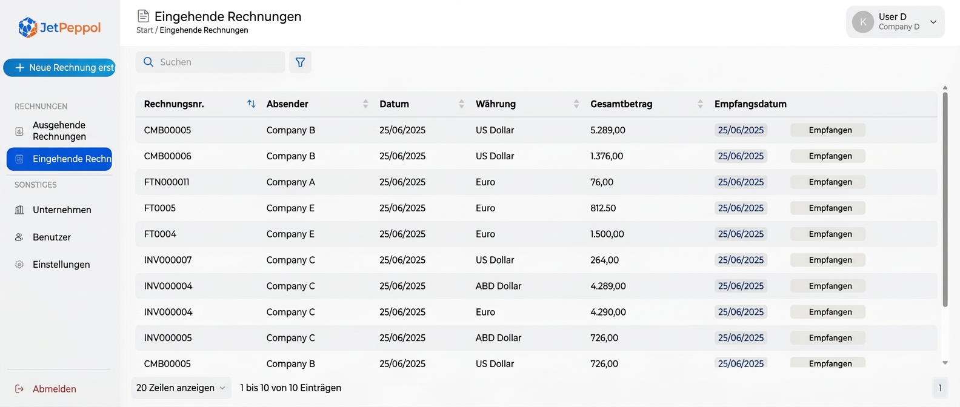Image resolution: width=960 pixels, height=407 pixels.
Task: Click amount 5.289,00
Action: click(608, 130)
